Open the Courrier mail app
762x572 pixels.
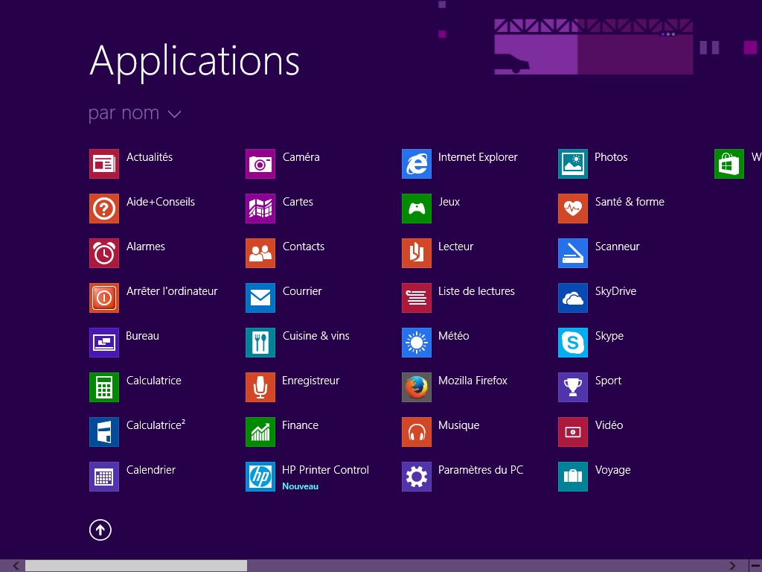coord(260,298)
